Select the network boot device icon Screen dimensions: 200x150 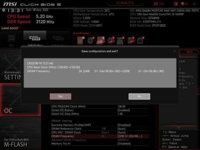pos(141,40)
